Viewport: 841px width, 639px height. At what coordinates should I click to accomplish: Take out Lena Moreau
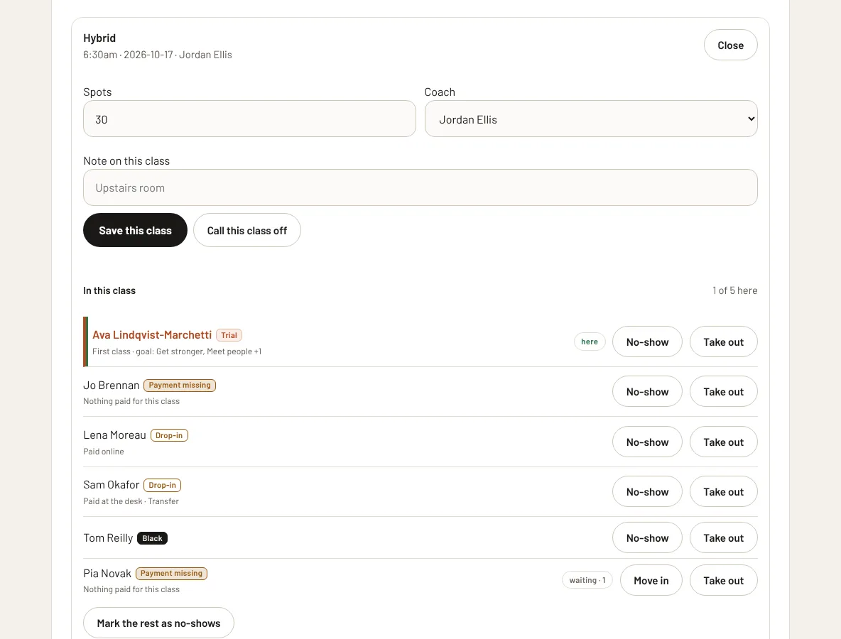(x=724, y=442)
